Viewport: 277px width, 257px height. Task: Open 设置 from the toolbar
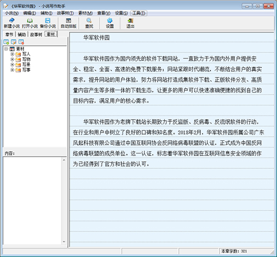coord(110,23)
